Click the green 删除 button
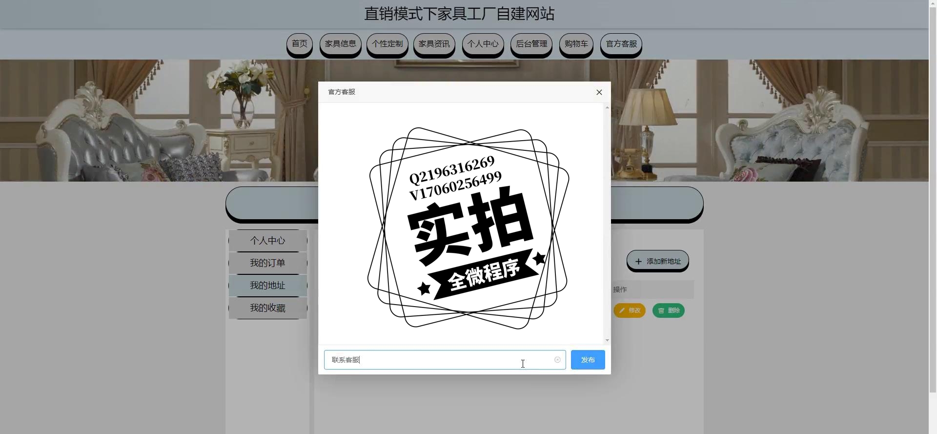This screenshot has height=434, width=937. (669, 310)
